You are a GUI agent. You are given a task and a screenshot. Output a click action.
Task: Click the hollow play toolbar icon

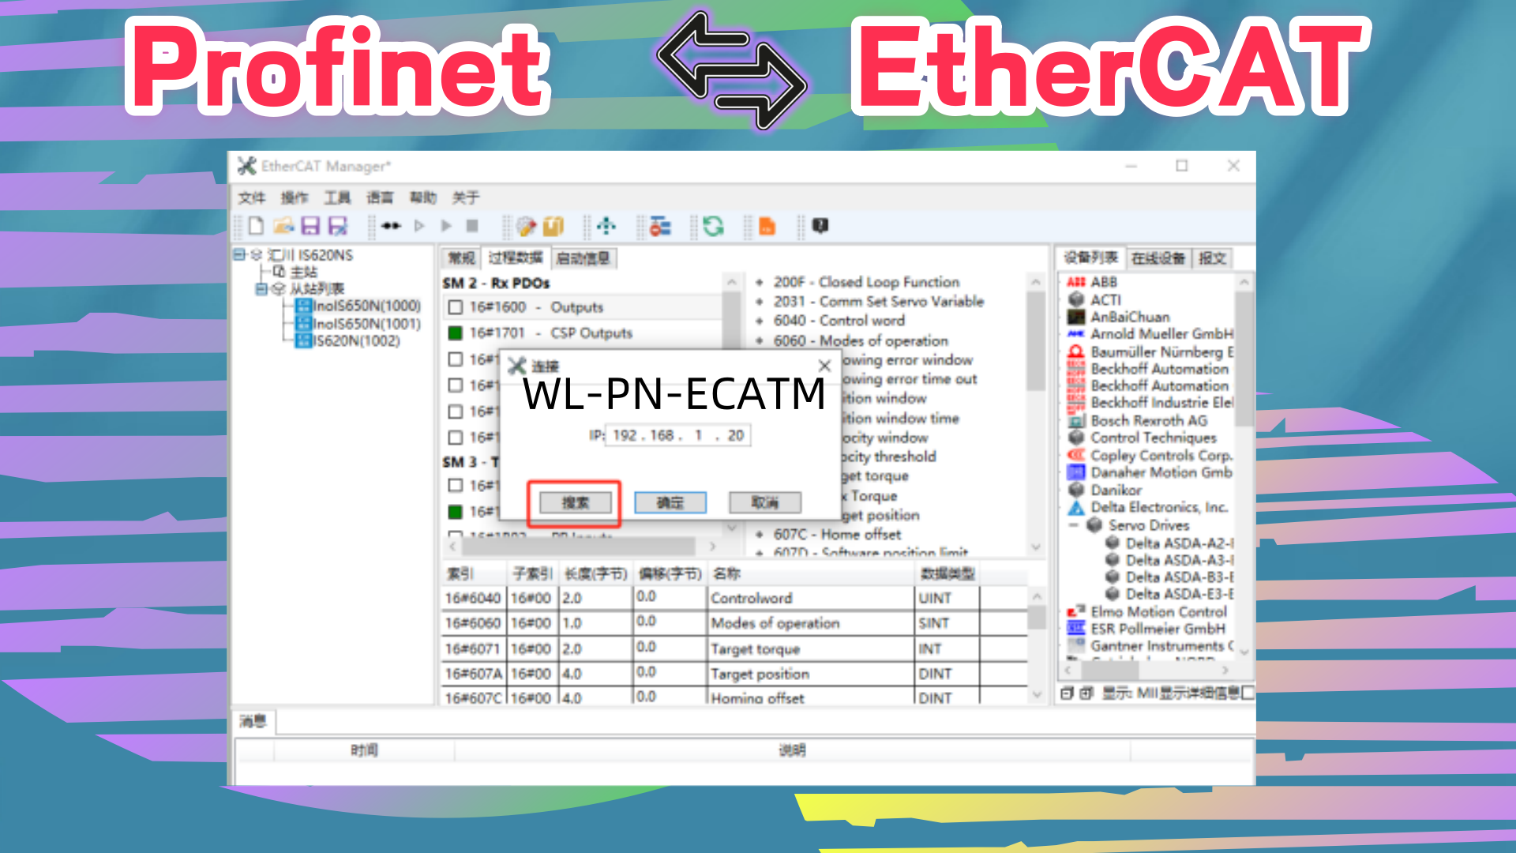pos(419,227)
